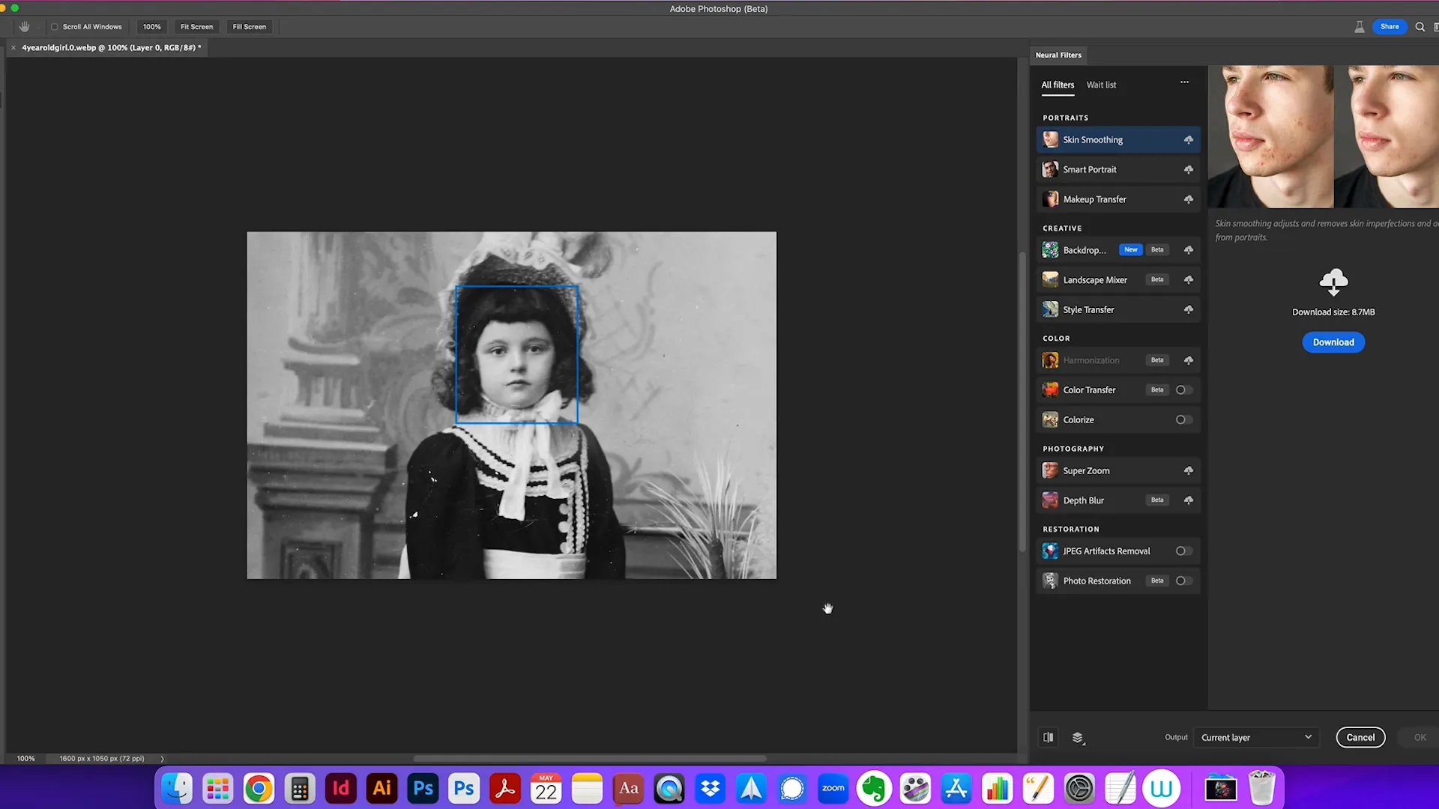
Task: Open Google Chrome from the dock
Action: point(259,789)
